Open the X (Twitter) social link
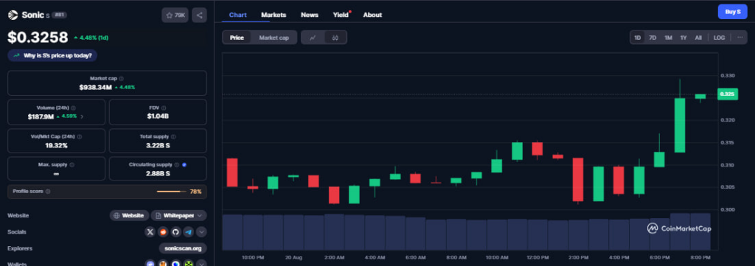The image size is (755, 266). coord(150,232)
